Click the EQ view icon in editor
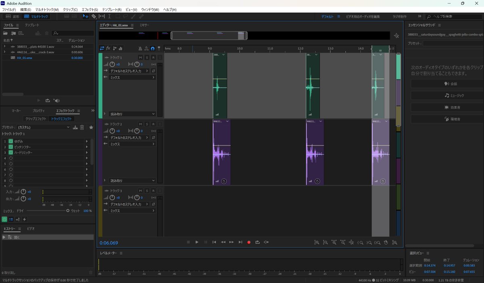This screenshot has height=283, width=484. pyautogui.click(x=121, y=48)
